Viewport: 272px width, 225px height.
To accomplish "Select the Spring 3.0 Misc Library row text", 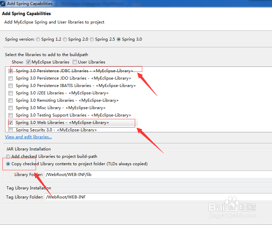I will (61, 108).
